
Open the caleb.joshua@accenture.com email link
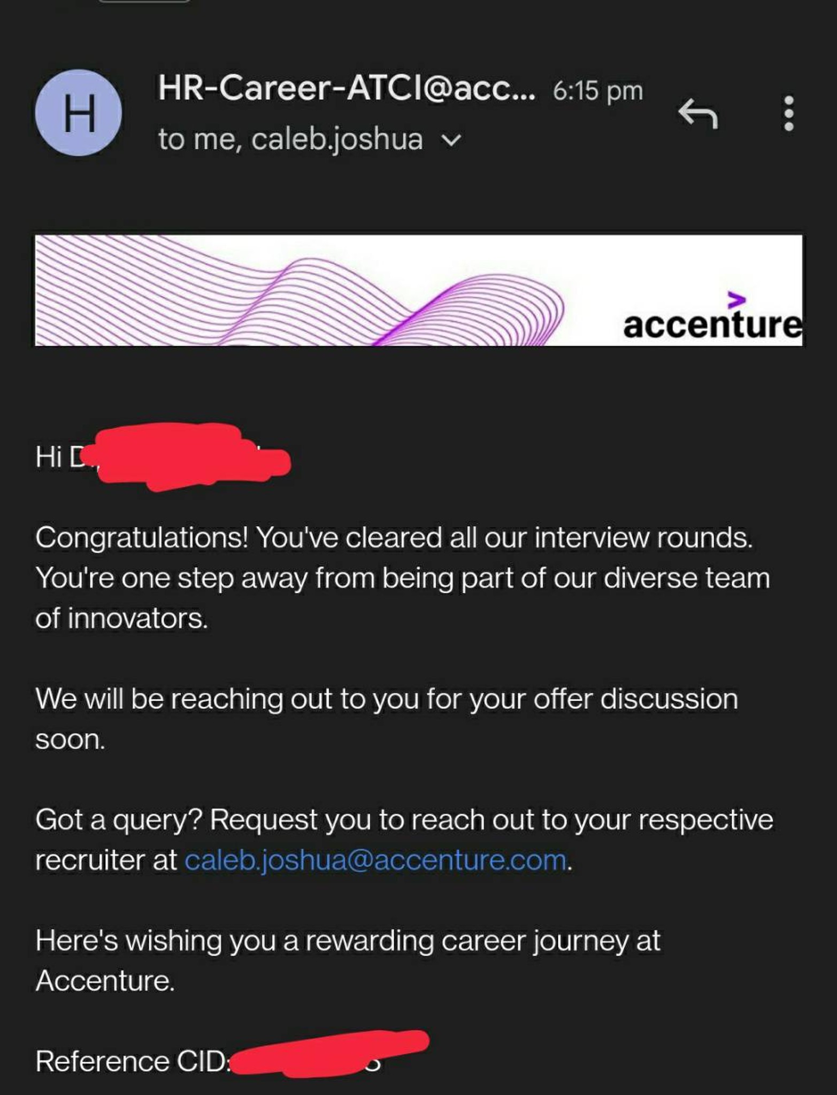pyautogui.click(x=375, y=860)
